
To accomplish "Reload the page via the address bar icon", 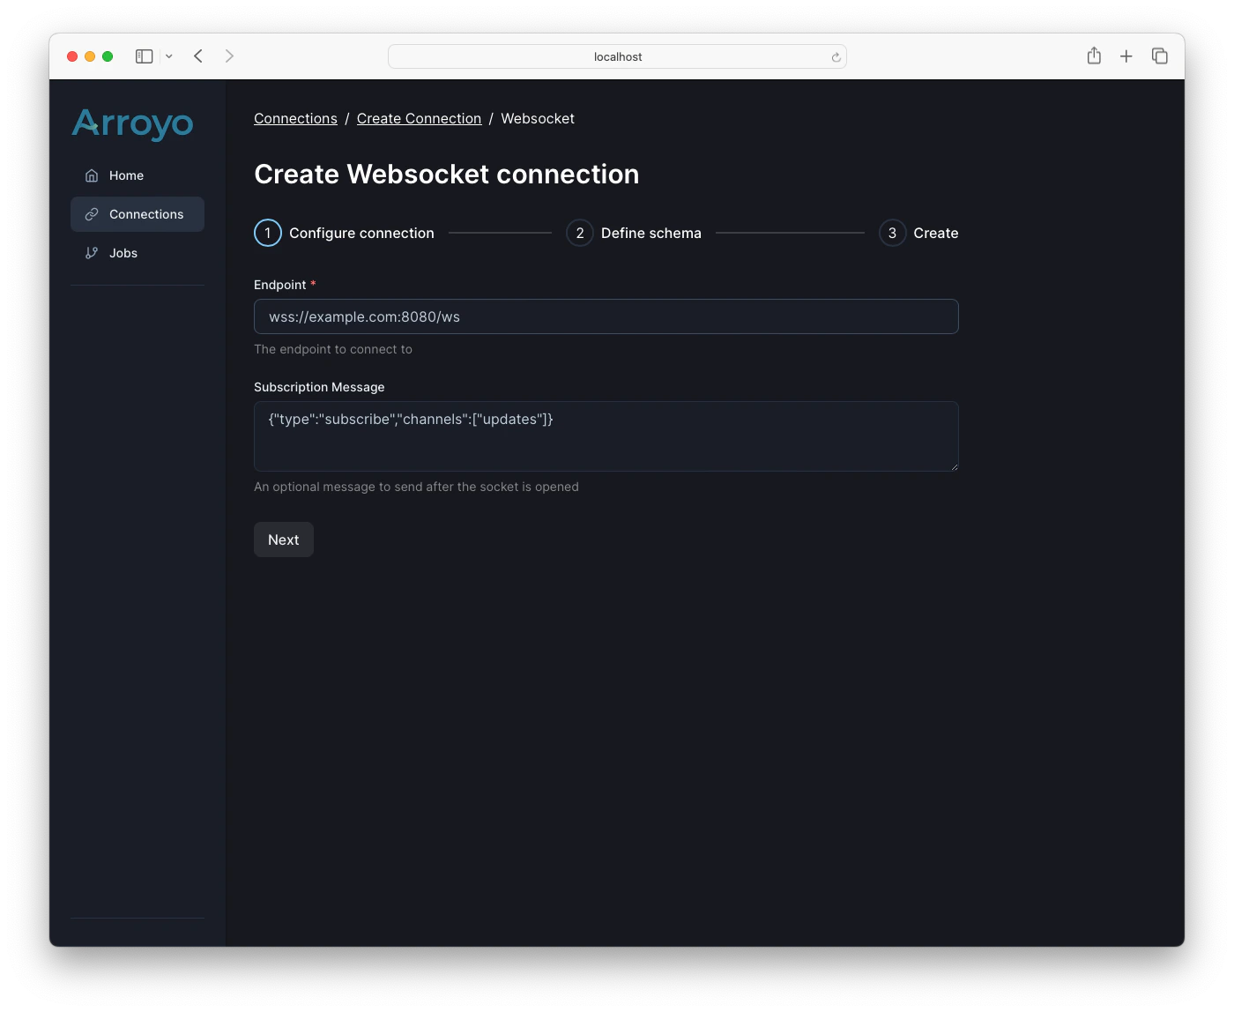I will coord(835,56).
